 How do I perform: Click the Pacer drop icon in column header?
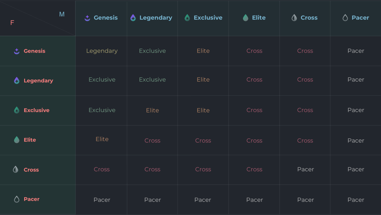pyautogui.click(x=345, y=18)
